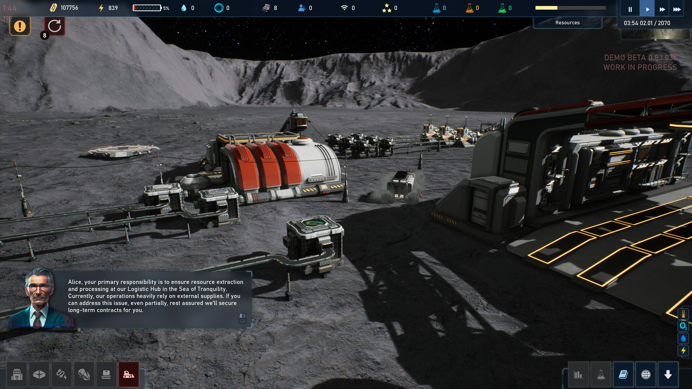Select the buildings construction category
Screen dimensions: 692x389
tap(17, 375)
